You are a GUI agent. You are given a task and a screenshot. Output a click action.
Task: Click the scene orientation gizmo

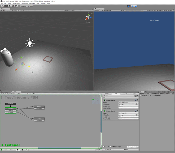88,17
